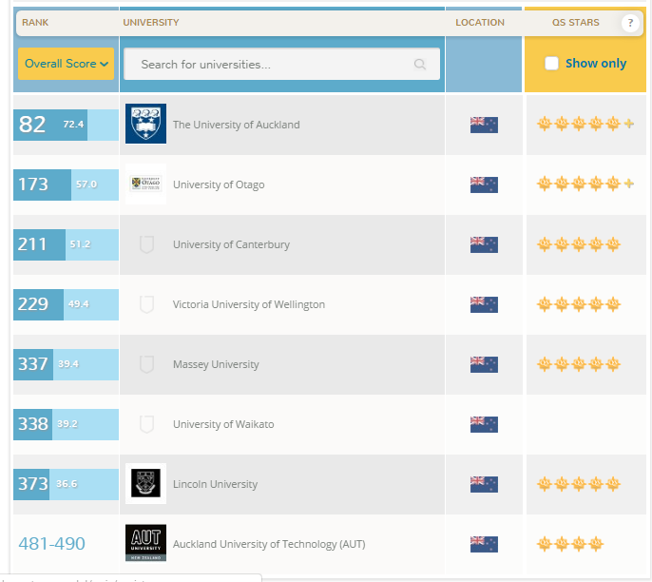Click the AUT university logo
The height and width of the screenshot is (582, 652).
click(x=146, y=543)
